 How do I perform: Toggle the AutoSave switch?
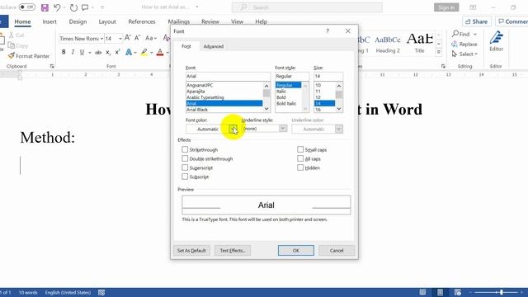(26, 7)
